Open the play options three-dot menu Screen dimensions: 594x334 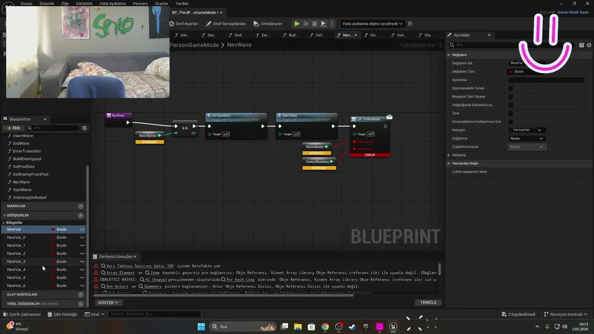[x=332, y=24]
